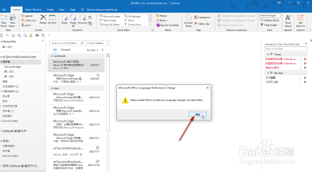This screenshot has width=312, height=172.
Task: Open the New Items button
Action: click(12, 21)
